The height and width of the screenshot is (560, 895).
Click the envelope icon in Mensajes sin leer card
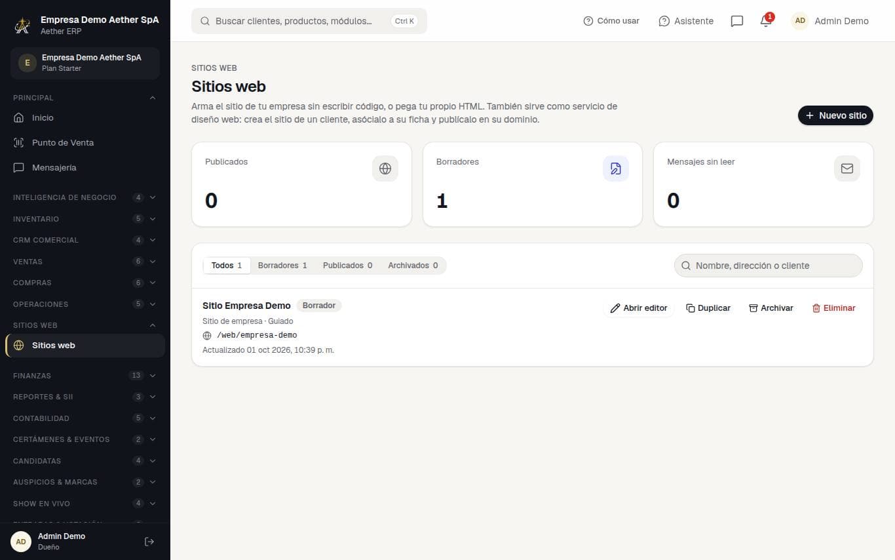coord(847,169)
